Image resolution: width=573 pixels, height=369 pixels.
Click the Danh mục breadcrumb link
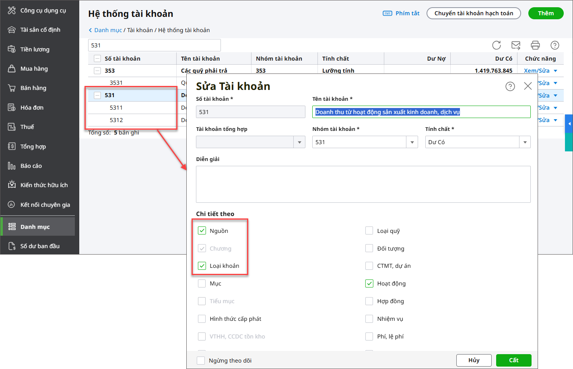coord(108,30)
